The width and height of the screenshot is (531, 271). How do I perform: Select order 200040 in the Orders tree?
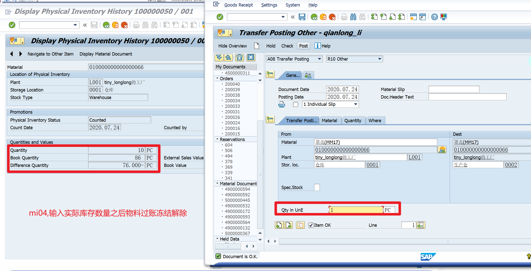[x=232, y=84]
